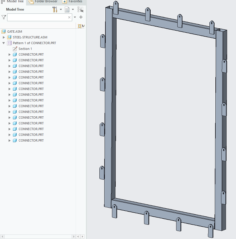Viewport: 236px width, 239px height.
Task: Toggle the show/hide tree items eye icon
Action: (x=80, y=9)
